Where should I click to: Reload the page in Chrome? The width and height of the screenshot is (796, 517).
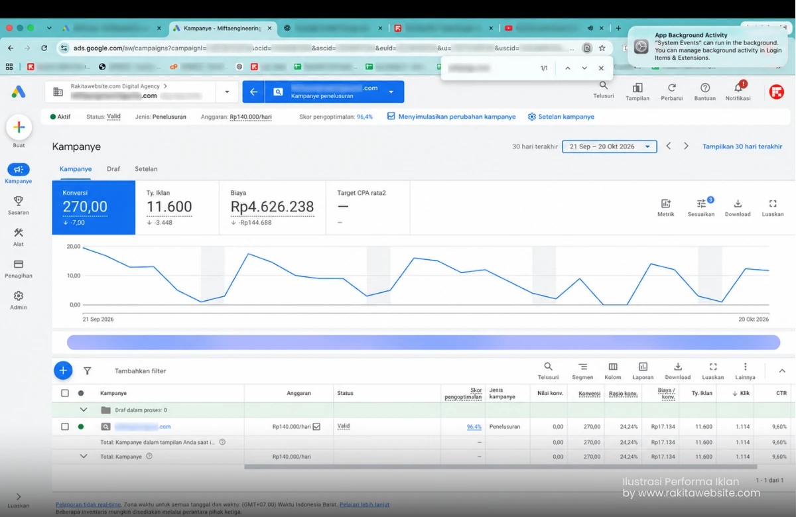coord(44,48)
